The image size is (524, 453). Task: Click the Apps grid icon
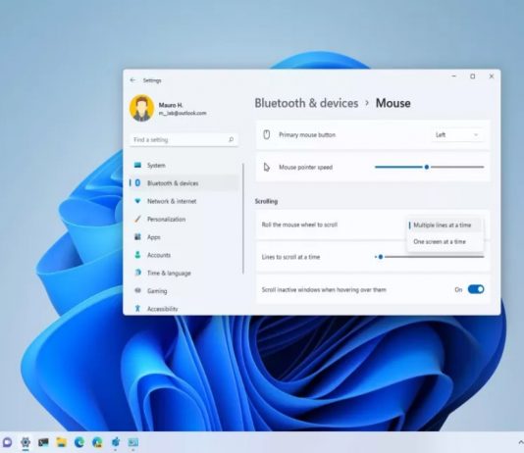tap(137, 236)
